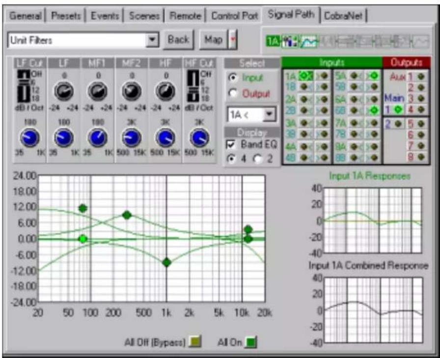Switch to the Events tab

(x=105, y=16)
